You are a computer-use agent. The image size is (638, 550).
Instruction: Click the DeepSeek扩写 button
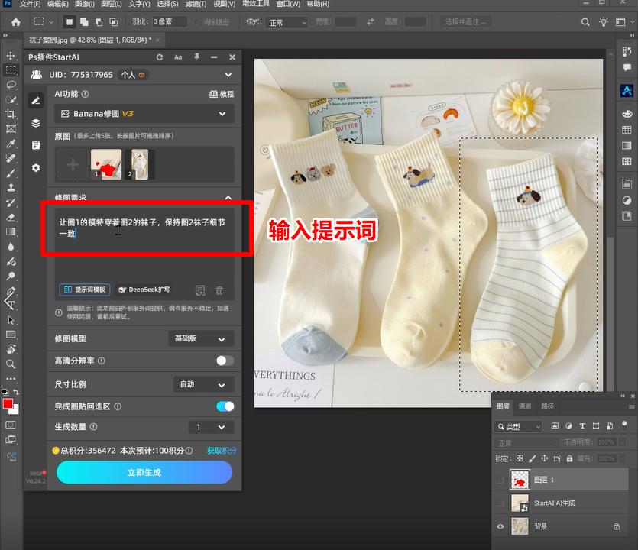pyautogui.click(x=144, y=290)
